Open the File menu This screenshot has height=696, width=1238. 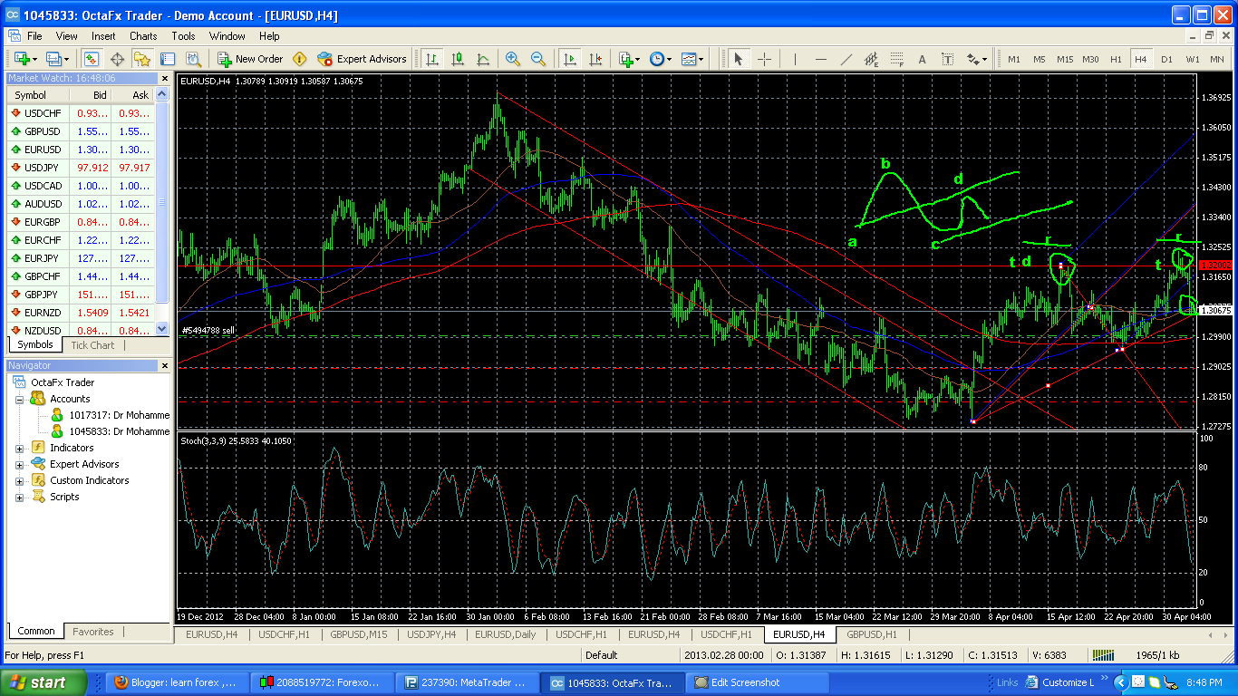click(34, 36)
